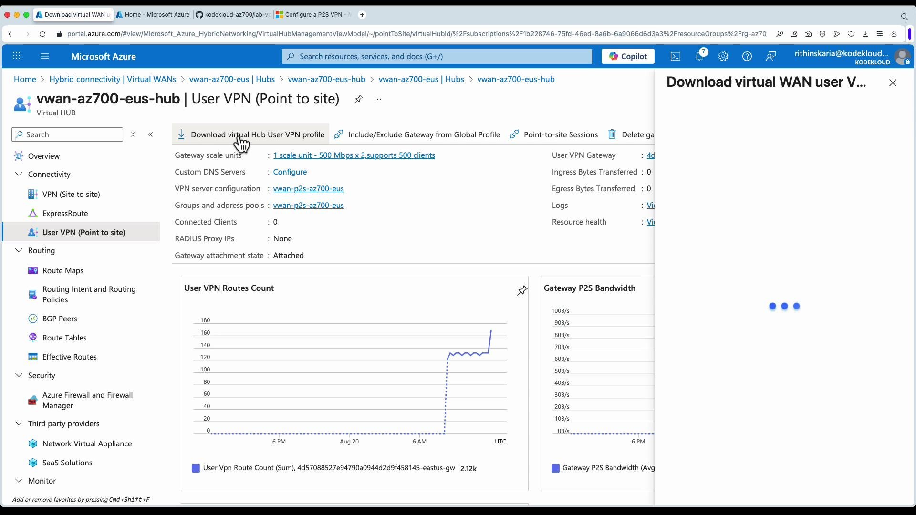
Task: Select the Download virtual WAN browser tab
Action: click(x=73, y=15)
